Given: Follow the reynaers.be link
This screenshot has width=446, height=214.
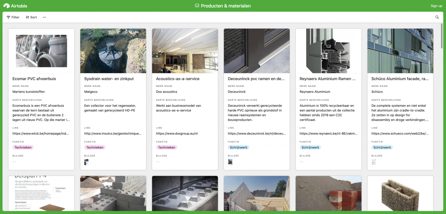Looking at the screenshot, I should (328, 134).
